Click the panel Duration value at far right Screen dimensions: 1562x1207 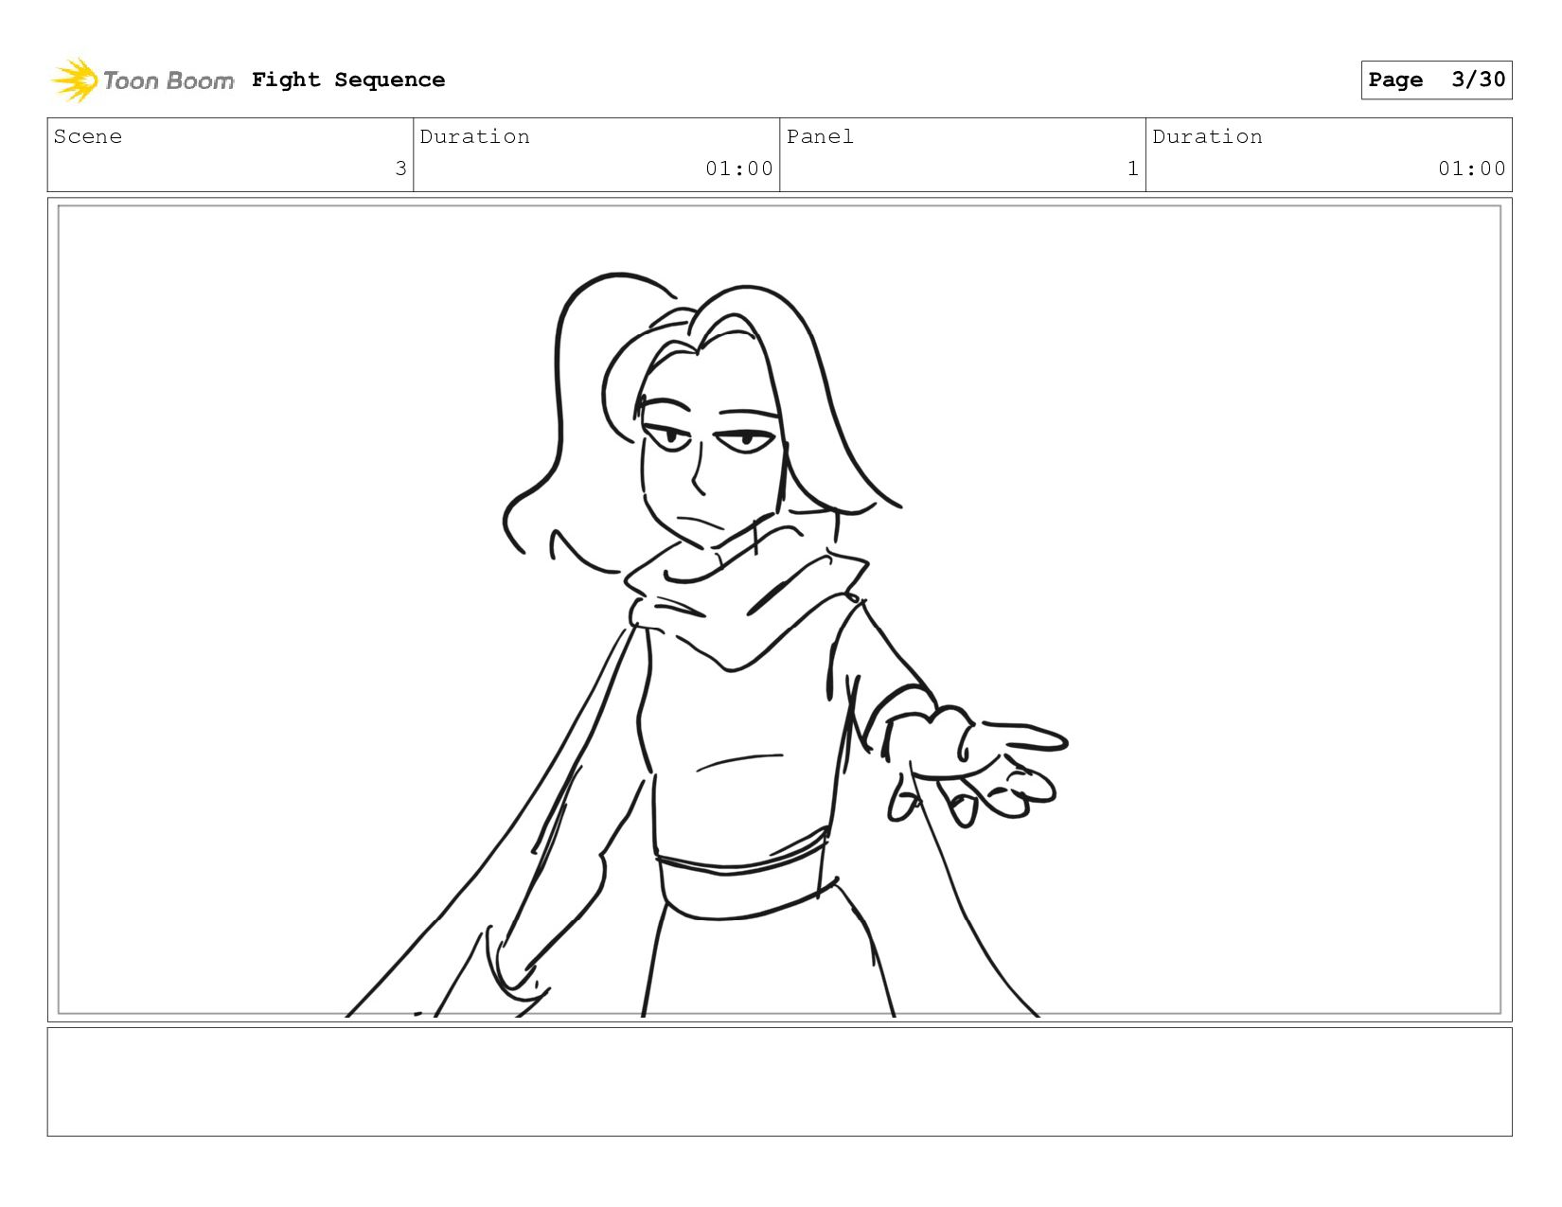click(x=1471, y=169)
